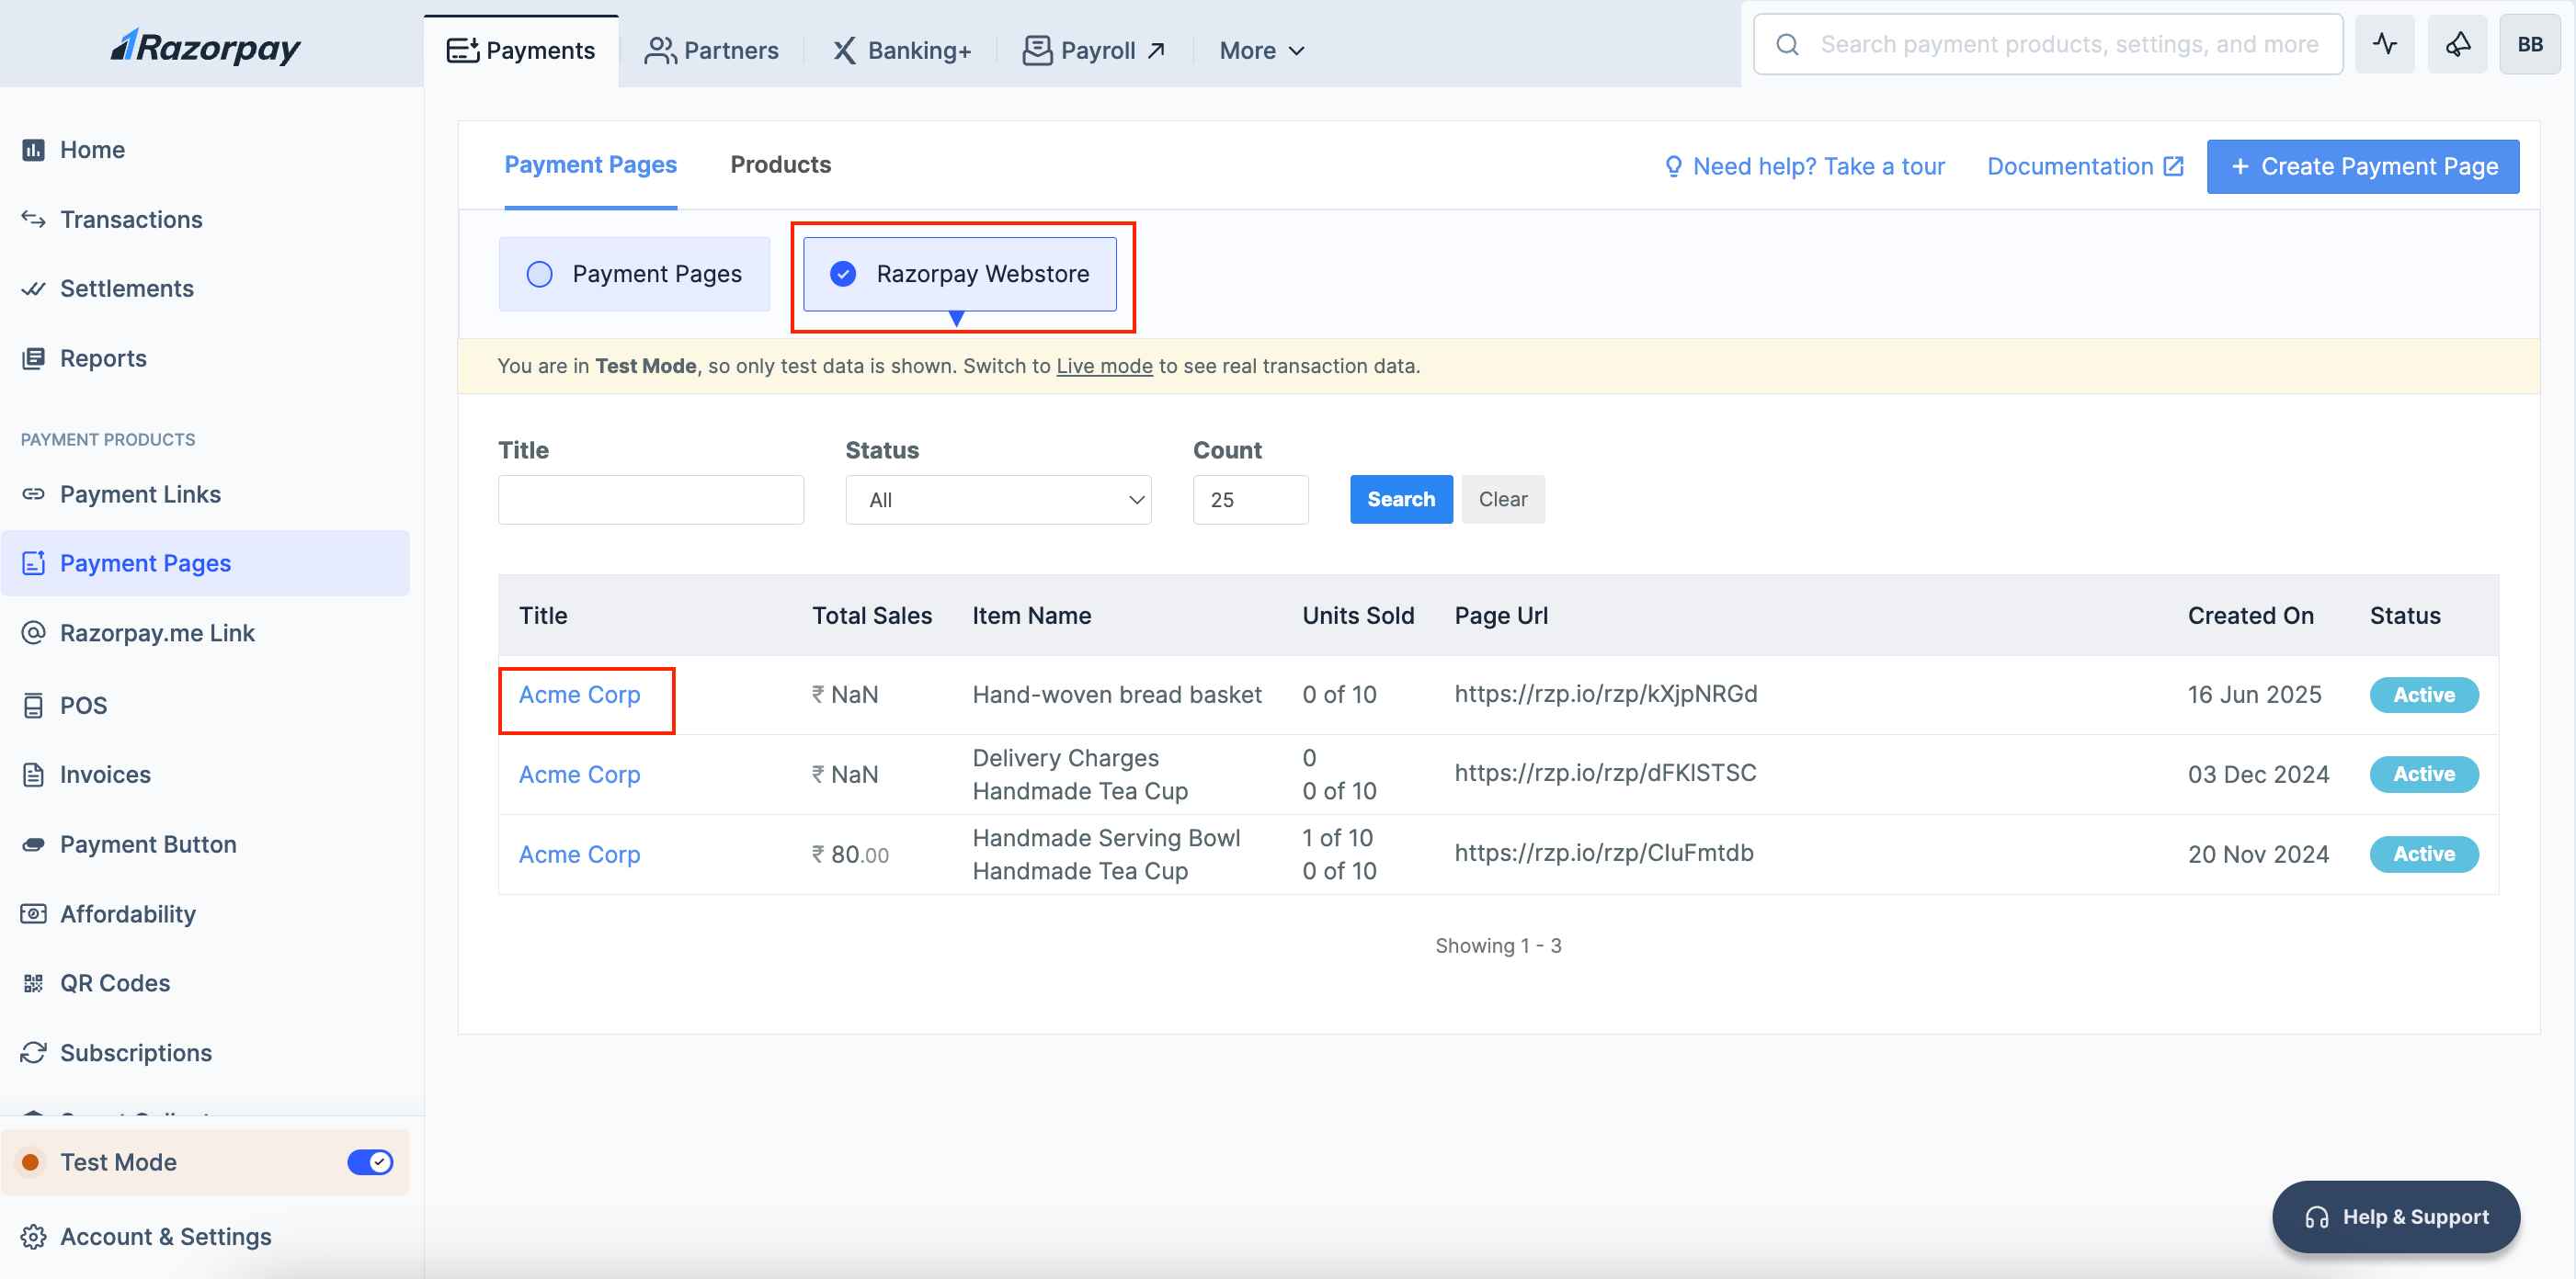Open Acme Corp page dated 16 Jun 2025
This screenshot has height=1279, width=2576.
pyautogui.click(x=579, y=695)
